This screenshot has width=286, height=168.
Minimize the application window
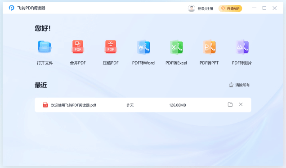point(254,8)
